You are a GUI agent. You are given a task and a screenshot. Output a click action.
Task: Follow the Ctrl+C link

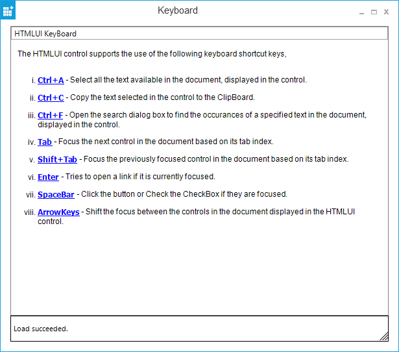[x=51, y=97]
